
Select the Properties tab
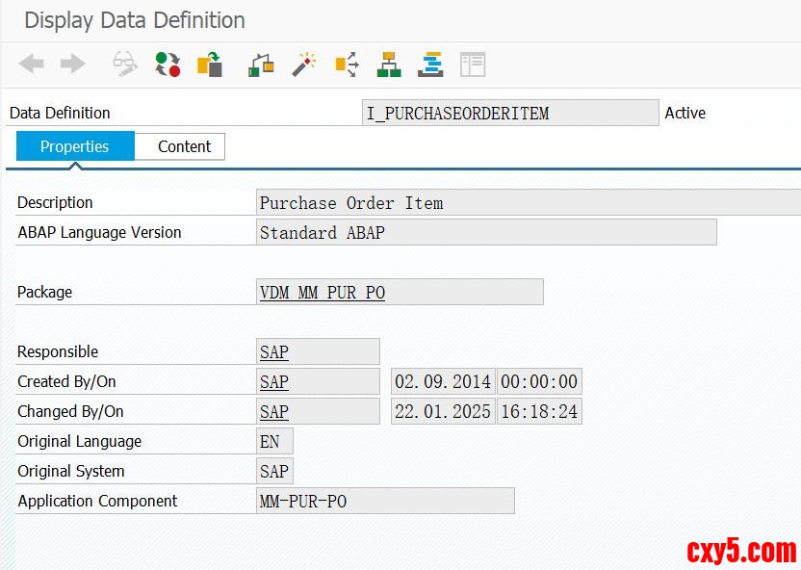74,146
